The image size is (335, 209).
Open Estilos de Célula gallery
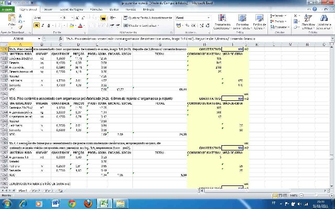(x=259, y=22)
